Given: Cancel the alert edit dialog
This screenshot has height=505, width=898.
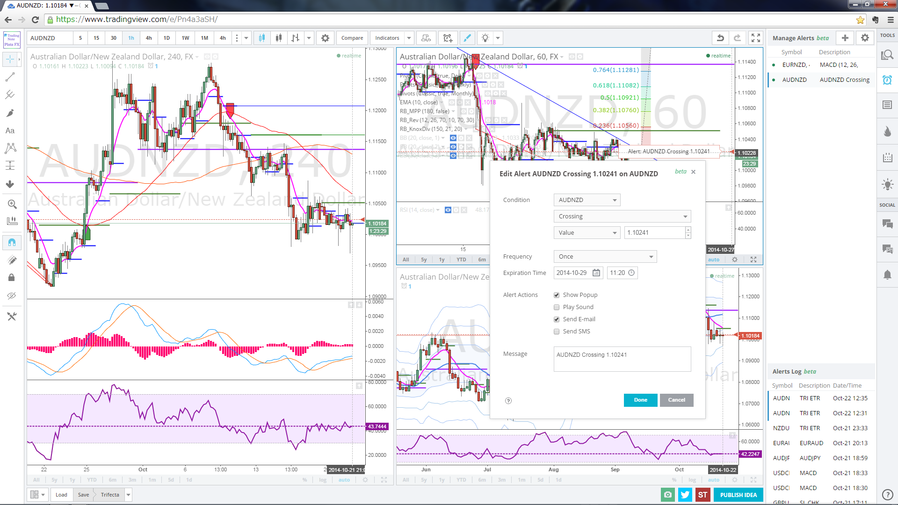Looking at the screenshot, I should click(x=676, y=400).
